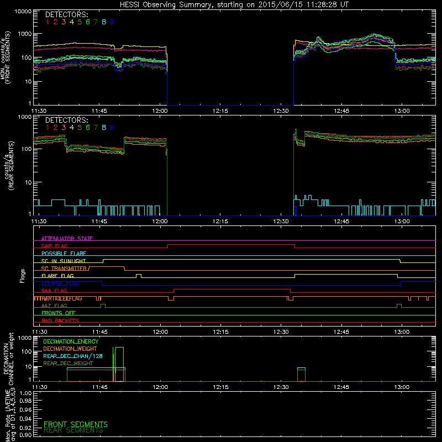Click the 0.90 tick on livetime axis

tap(25, 435)
